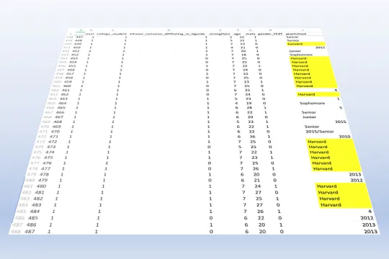Select the 2015/Senior cell in yearSchool column
389x259 pixels.
pos(320,132)
